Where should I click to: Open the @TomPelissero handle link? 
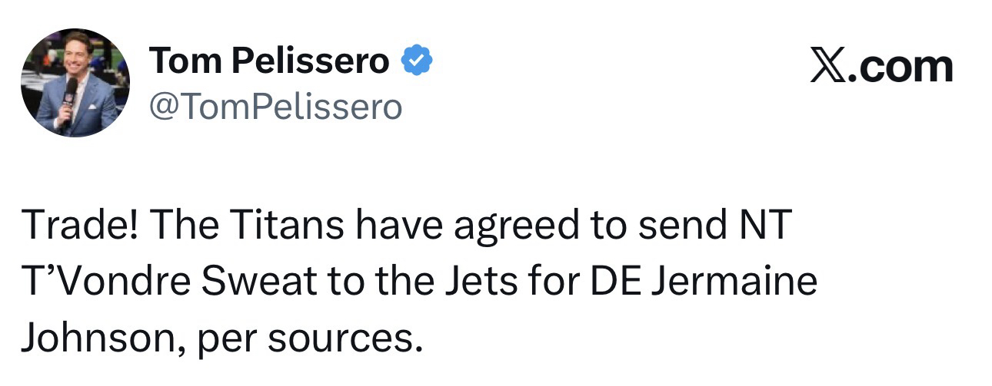click(x=276, y=107)
